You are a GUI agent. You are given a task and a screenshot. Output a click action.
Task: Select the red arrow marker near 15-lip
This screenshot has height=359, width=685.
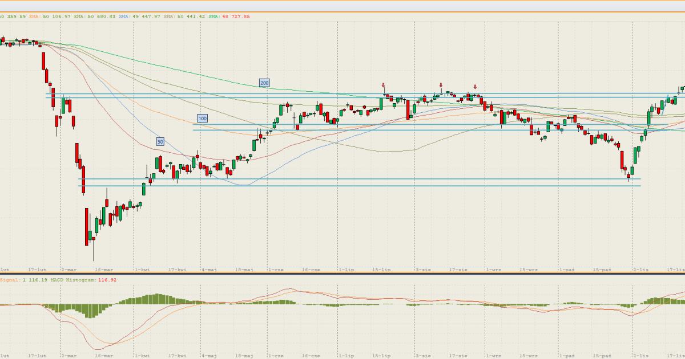[x=384, y=85]
